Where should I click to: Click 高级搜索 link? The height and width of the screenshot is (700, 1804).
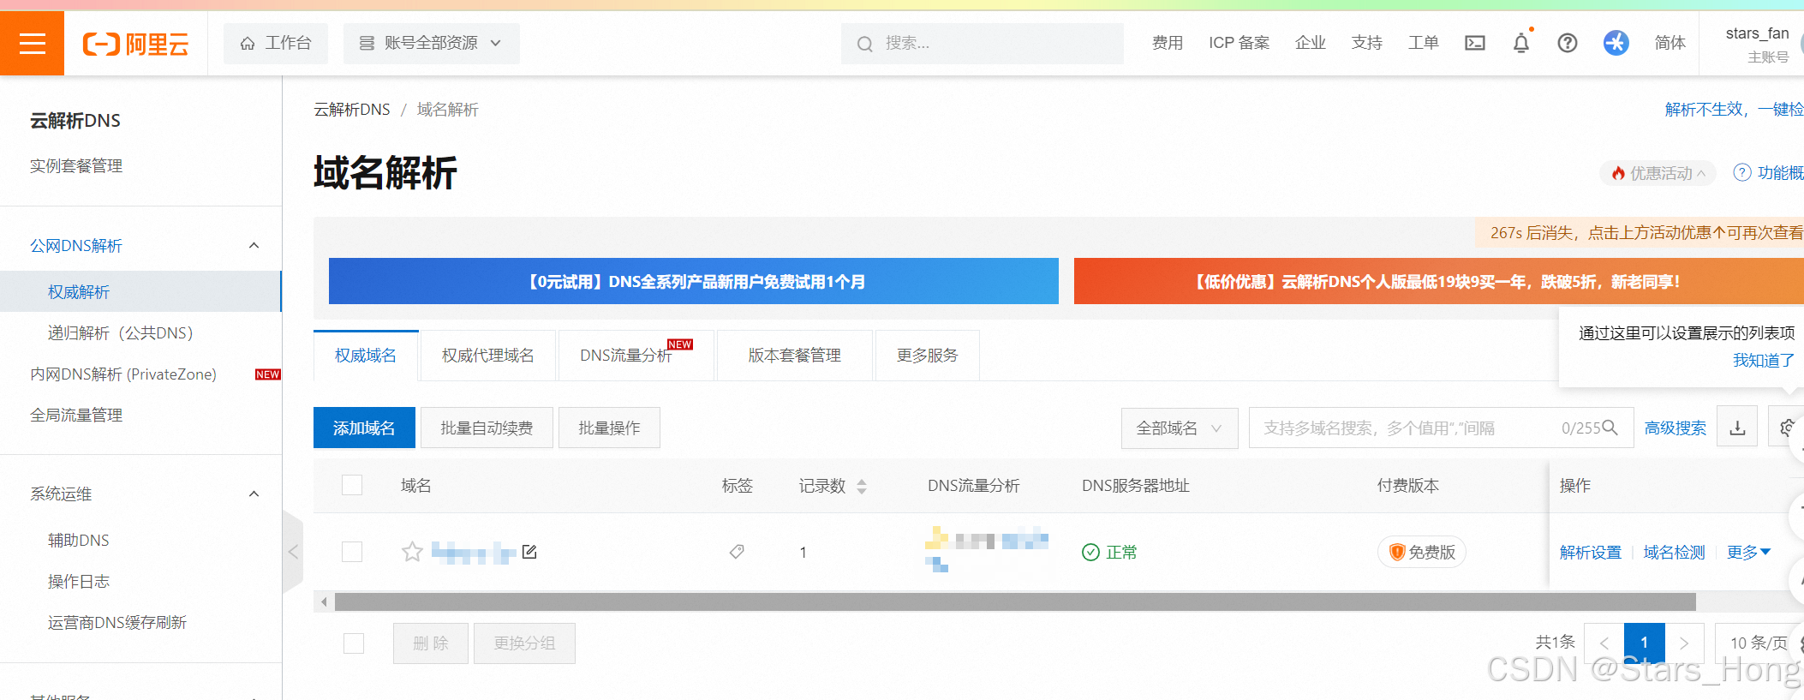point(1676,428)
